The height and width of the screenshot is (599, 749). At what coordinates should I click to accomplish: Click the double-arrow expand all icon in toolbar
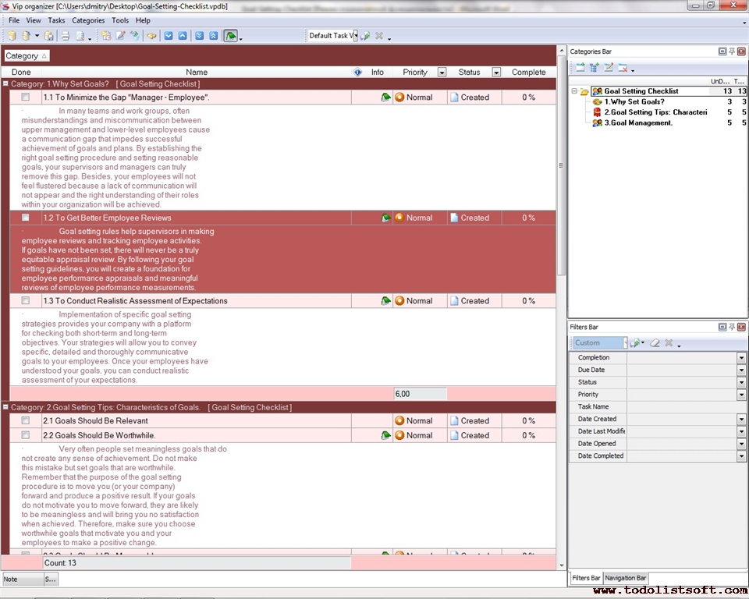point(199,36)
